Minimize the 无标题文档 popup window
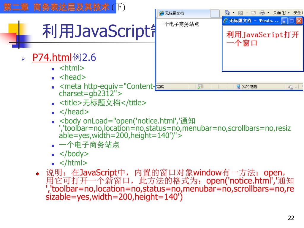The width and height of the screenshot is (304, 228). coord(284,21)
